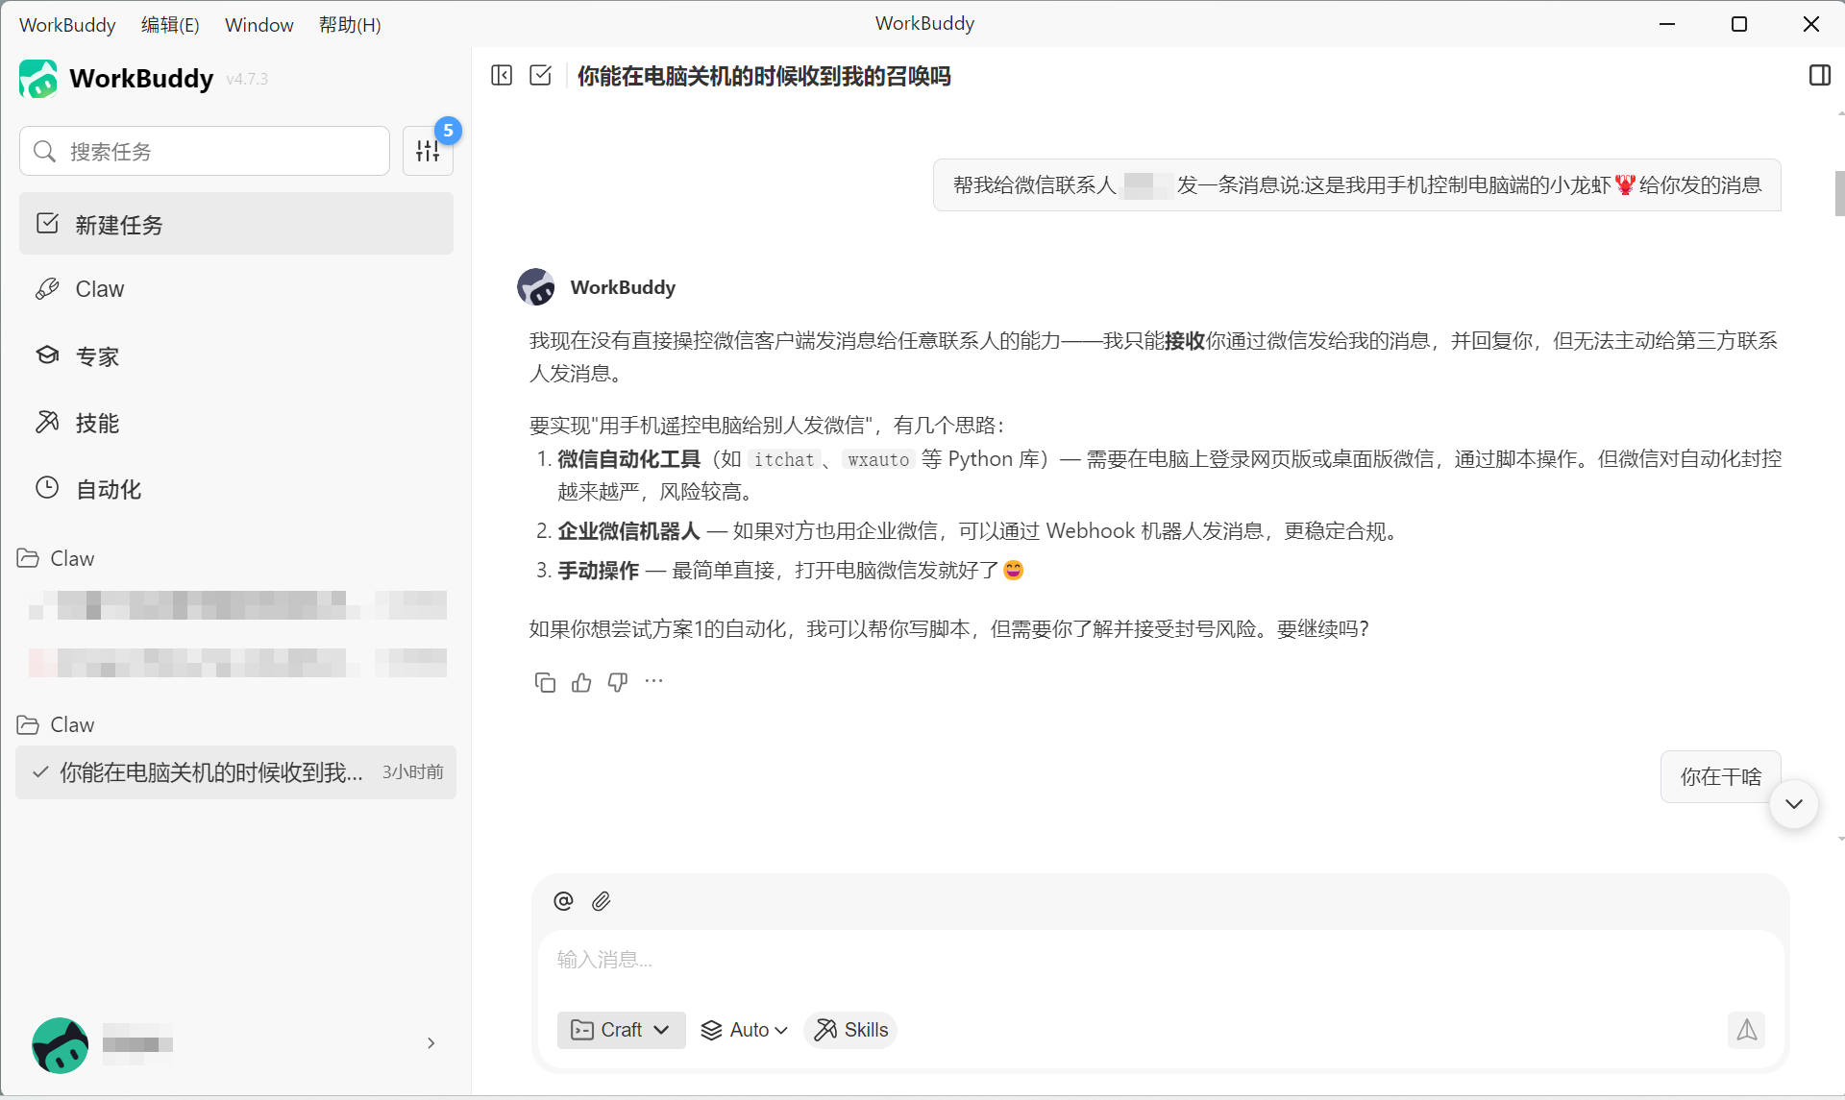Click the 微信自动化工具 bold text
The width and height of the screenshot is (1845, 1100).
[x=629, y=459]
